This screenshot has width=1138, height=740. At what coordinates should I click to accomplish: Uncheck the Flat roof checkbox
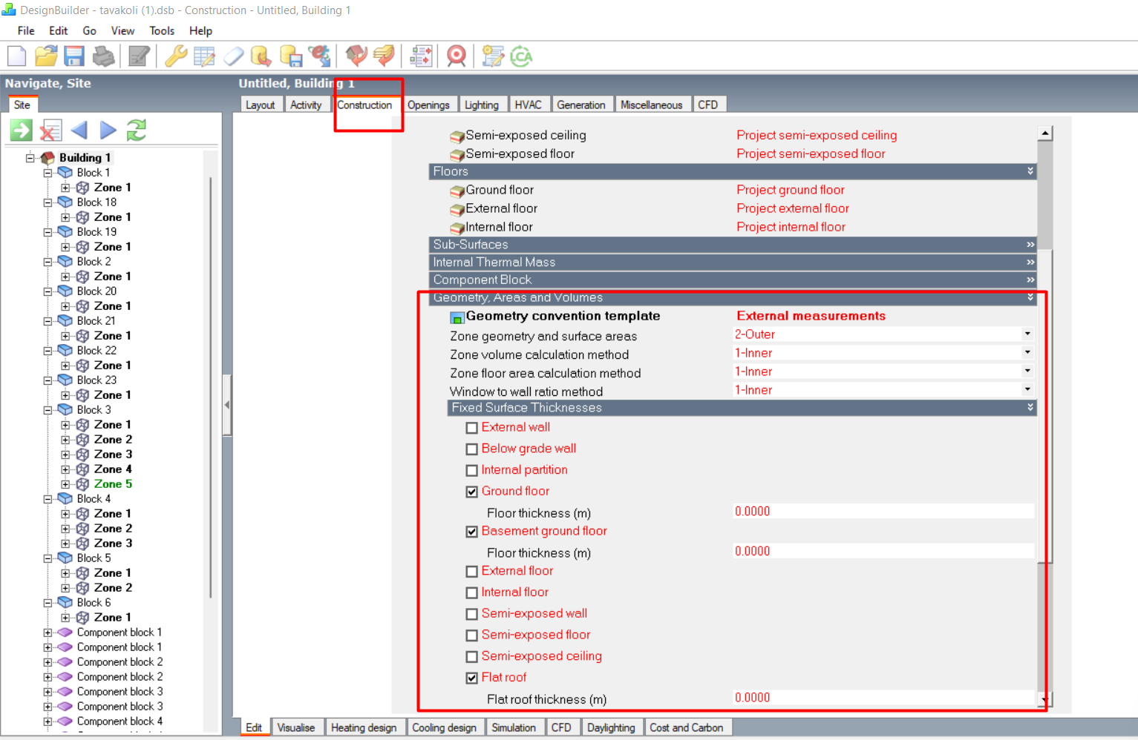point(471,678)
